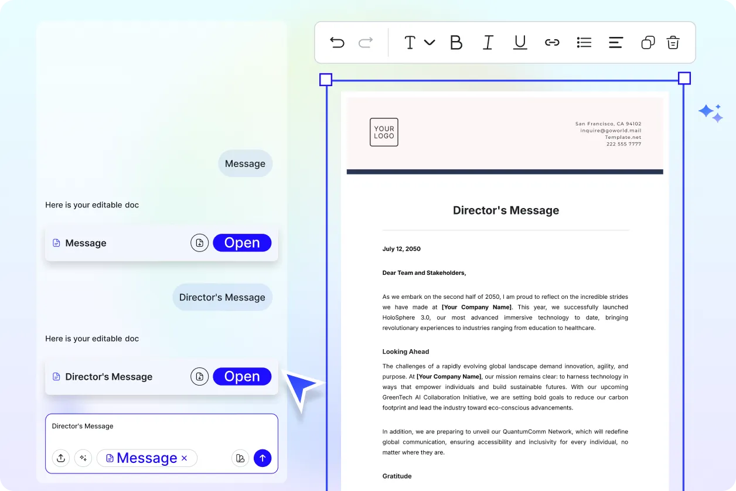
Task: Apply a bulleted list
Action: [x=584, y=42]
